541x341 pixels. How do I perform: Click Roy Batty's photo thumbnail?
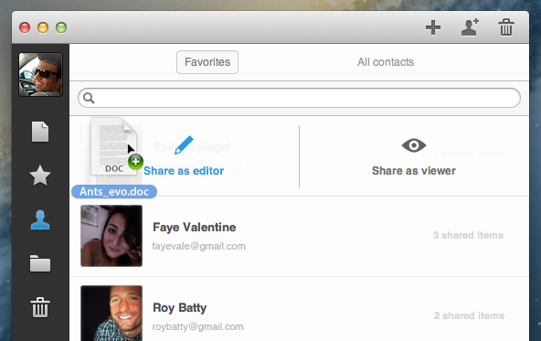[x=111, y=313]
